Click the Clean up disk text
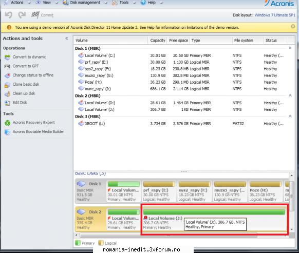Screen dimensions: 299x253 (24, 93)
